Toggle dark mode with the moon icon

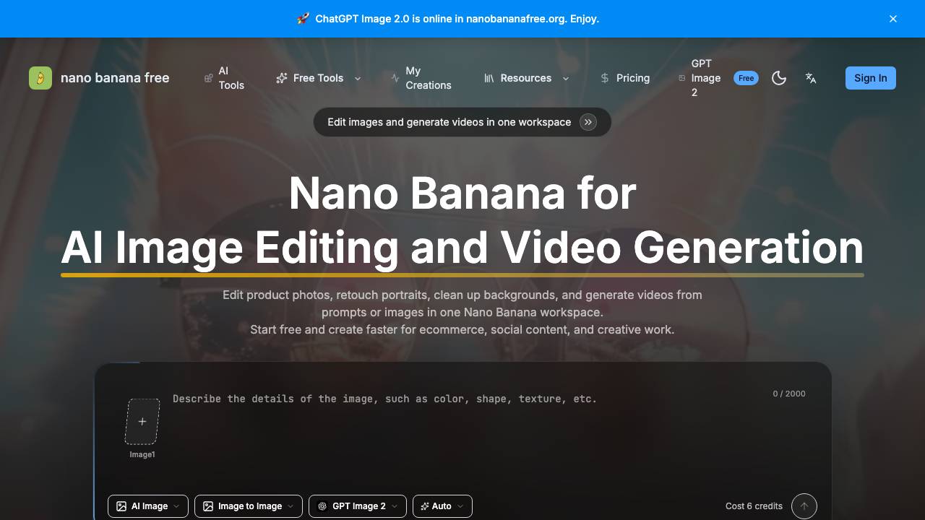pos(779,78)
